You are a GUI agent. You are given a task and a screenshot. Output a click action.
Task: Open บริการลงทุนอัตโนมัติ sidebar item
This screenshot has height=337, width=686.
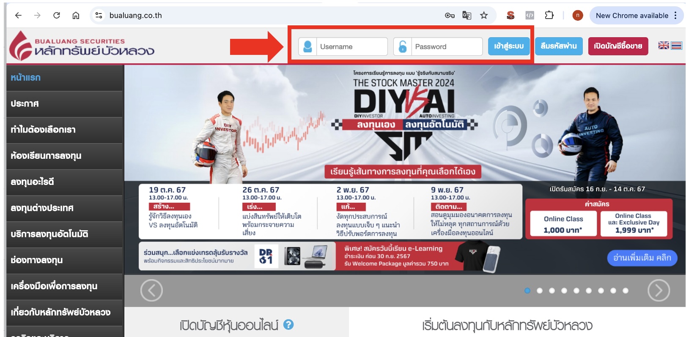pyautogui.click(x=64, y=234)
